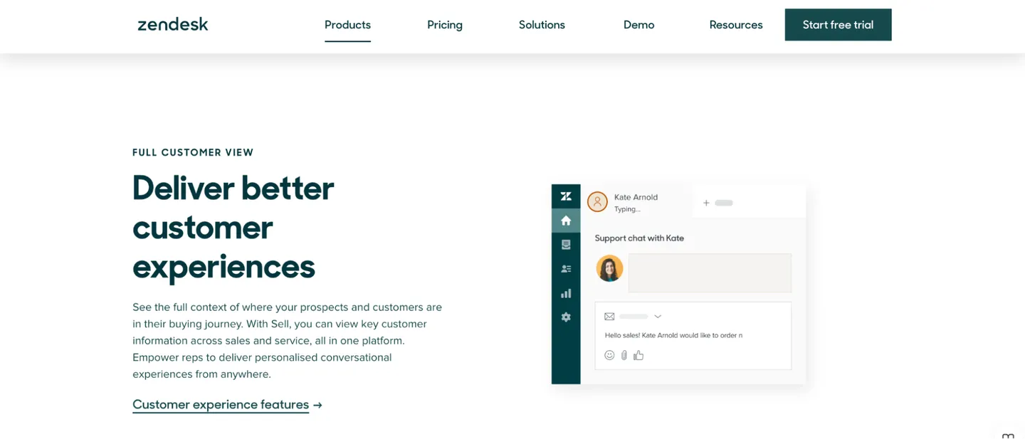Open the Products menu
Screen dimensions: 1025x439
click(x=347, y=25)
